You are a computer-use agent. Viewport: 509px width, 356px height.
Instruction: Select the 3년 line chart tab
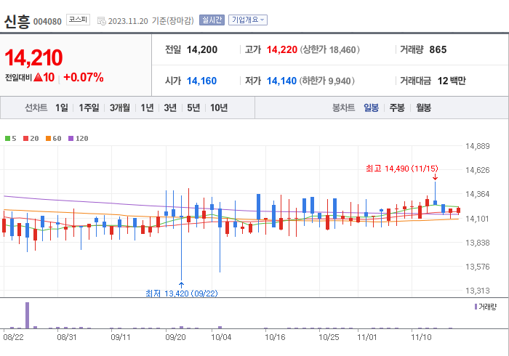[x=170, y=108]
